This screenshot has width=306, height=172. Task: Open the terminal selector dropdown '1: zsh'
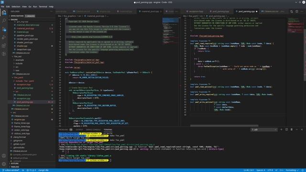click(264, 129)
